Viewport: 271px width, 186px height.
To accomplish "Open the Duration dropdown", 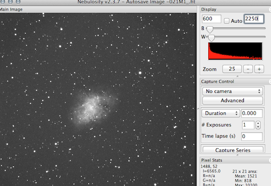I will coord(221,113).
